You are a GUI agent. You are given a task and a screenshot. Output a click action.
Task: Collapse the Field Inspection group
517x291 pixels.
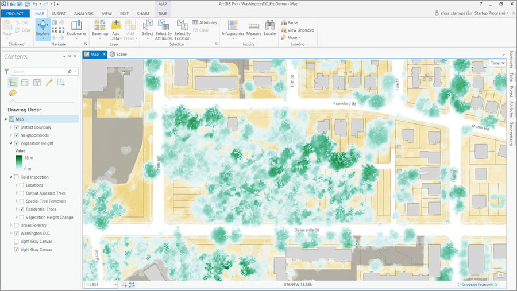coord(11,177)
